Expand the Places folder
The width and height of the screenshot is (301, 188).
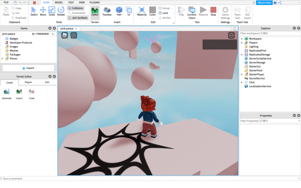click(x=2, y=59)
